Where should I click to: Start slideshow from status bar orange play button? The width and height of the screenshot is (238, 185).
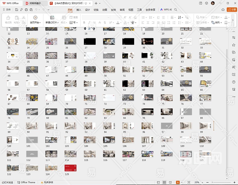coord(178,183)
